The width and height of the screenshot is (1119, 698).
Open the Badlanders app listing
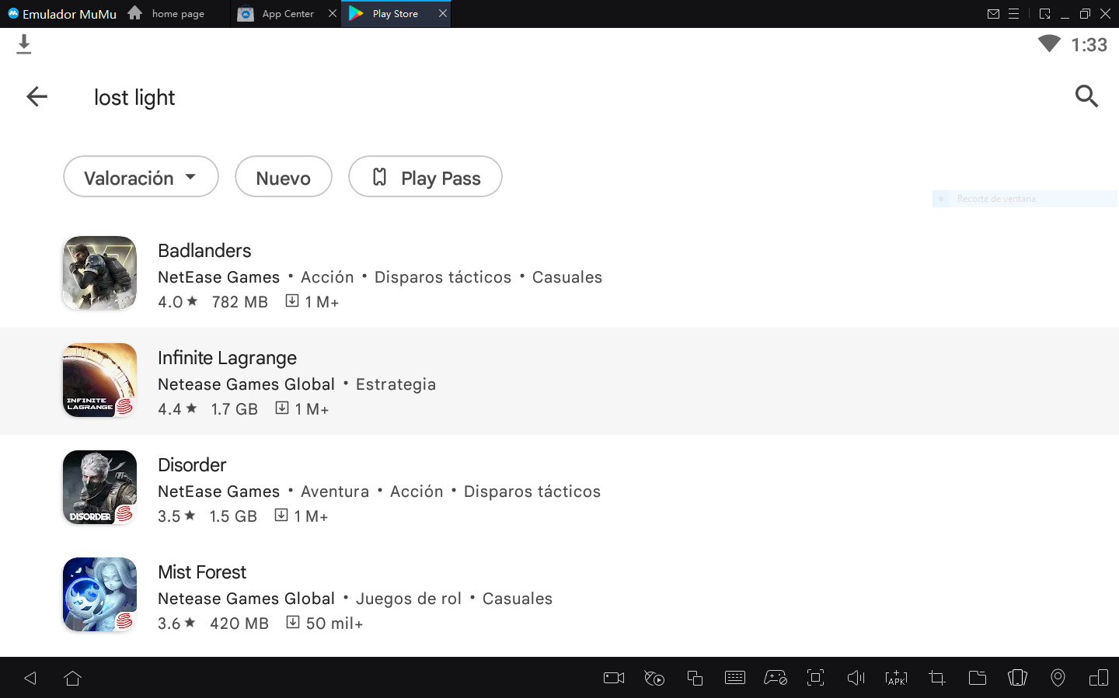point(204,251)
